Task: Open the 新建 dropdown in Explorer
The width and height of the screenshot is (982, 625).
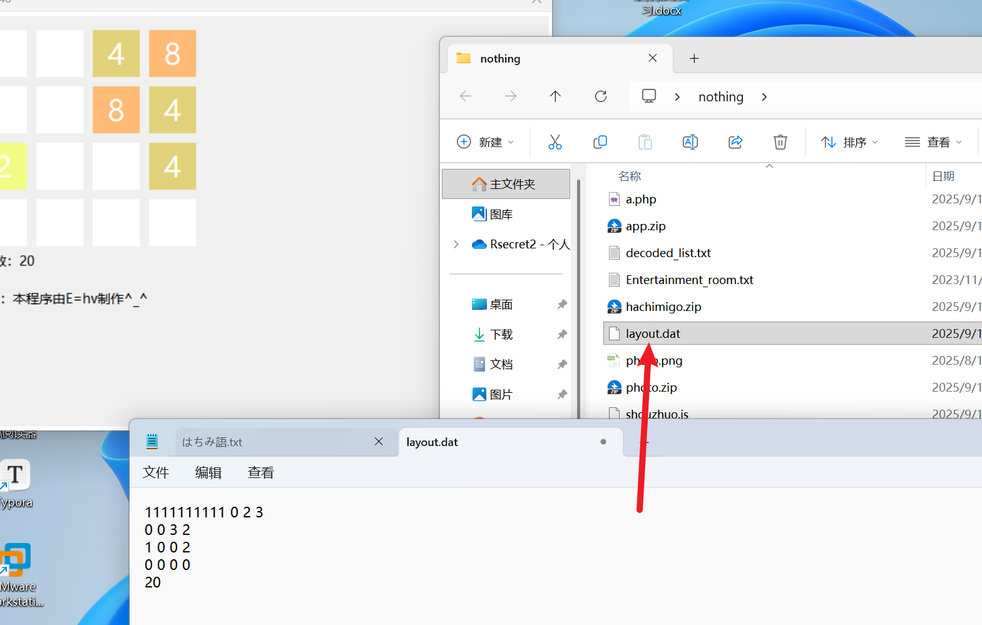Action: (486, 142)
